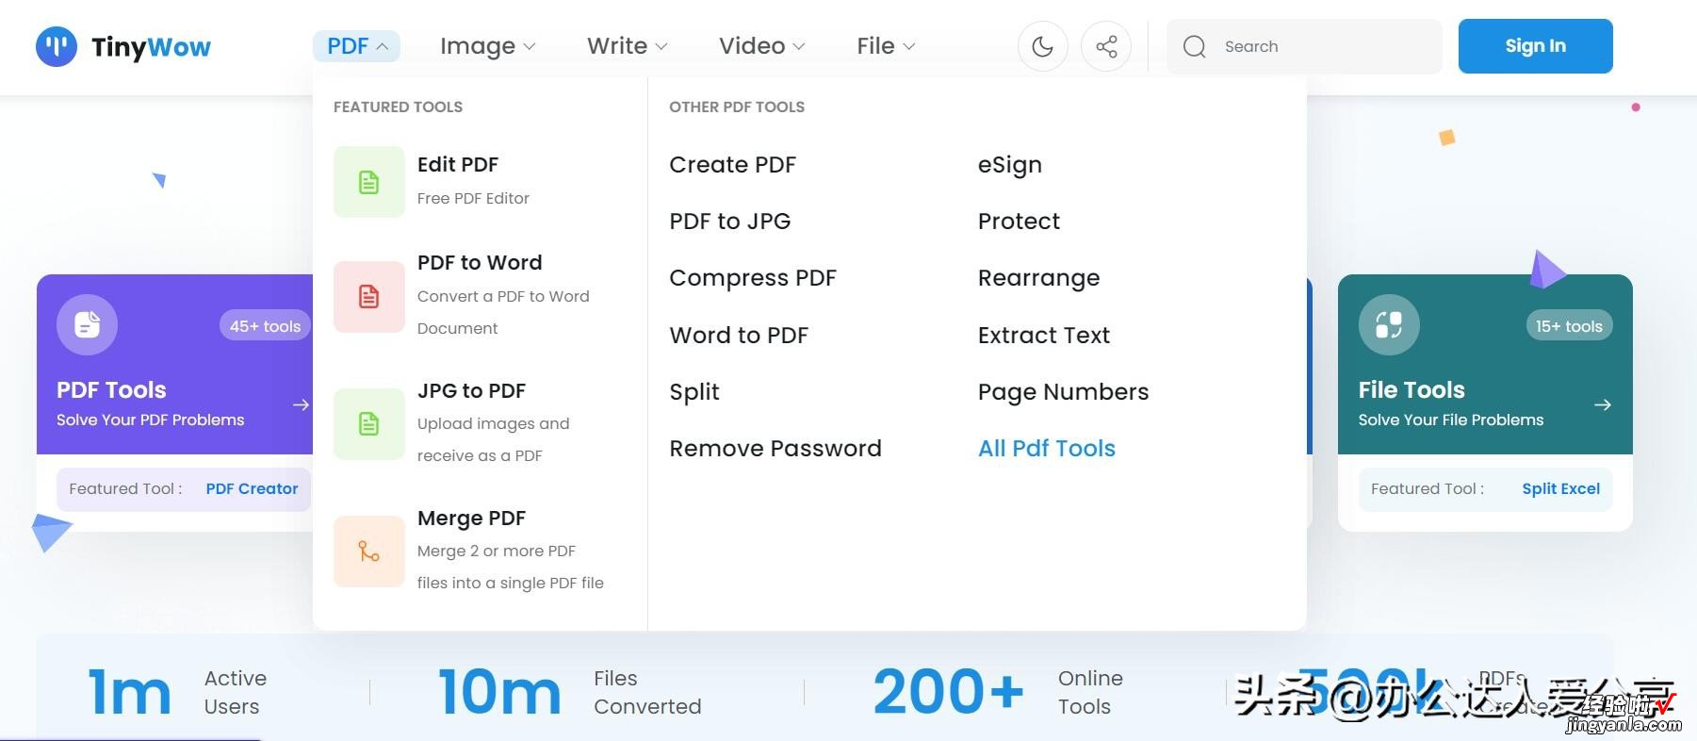Click the arrow on File Tools card
This screenshot has width=1697, height=741.
pos(1603,405)
